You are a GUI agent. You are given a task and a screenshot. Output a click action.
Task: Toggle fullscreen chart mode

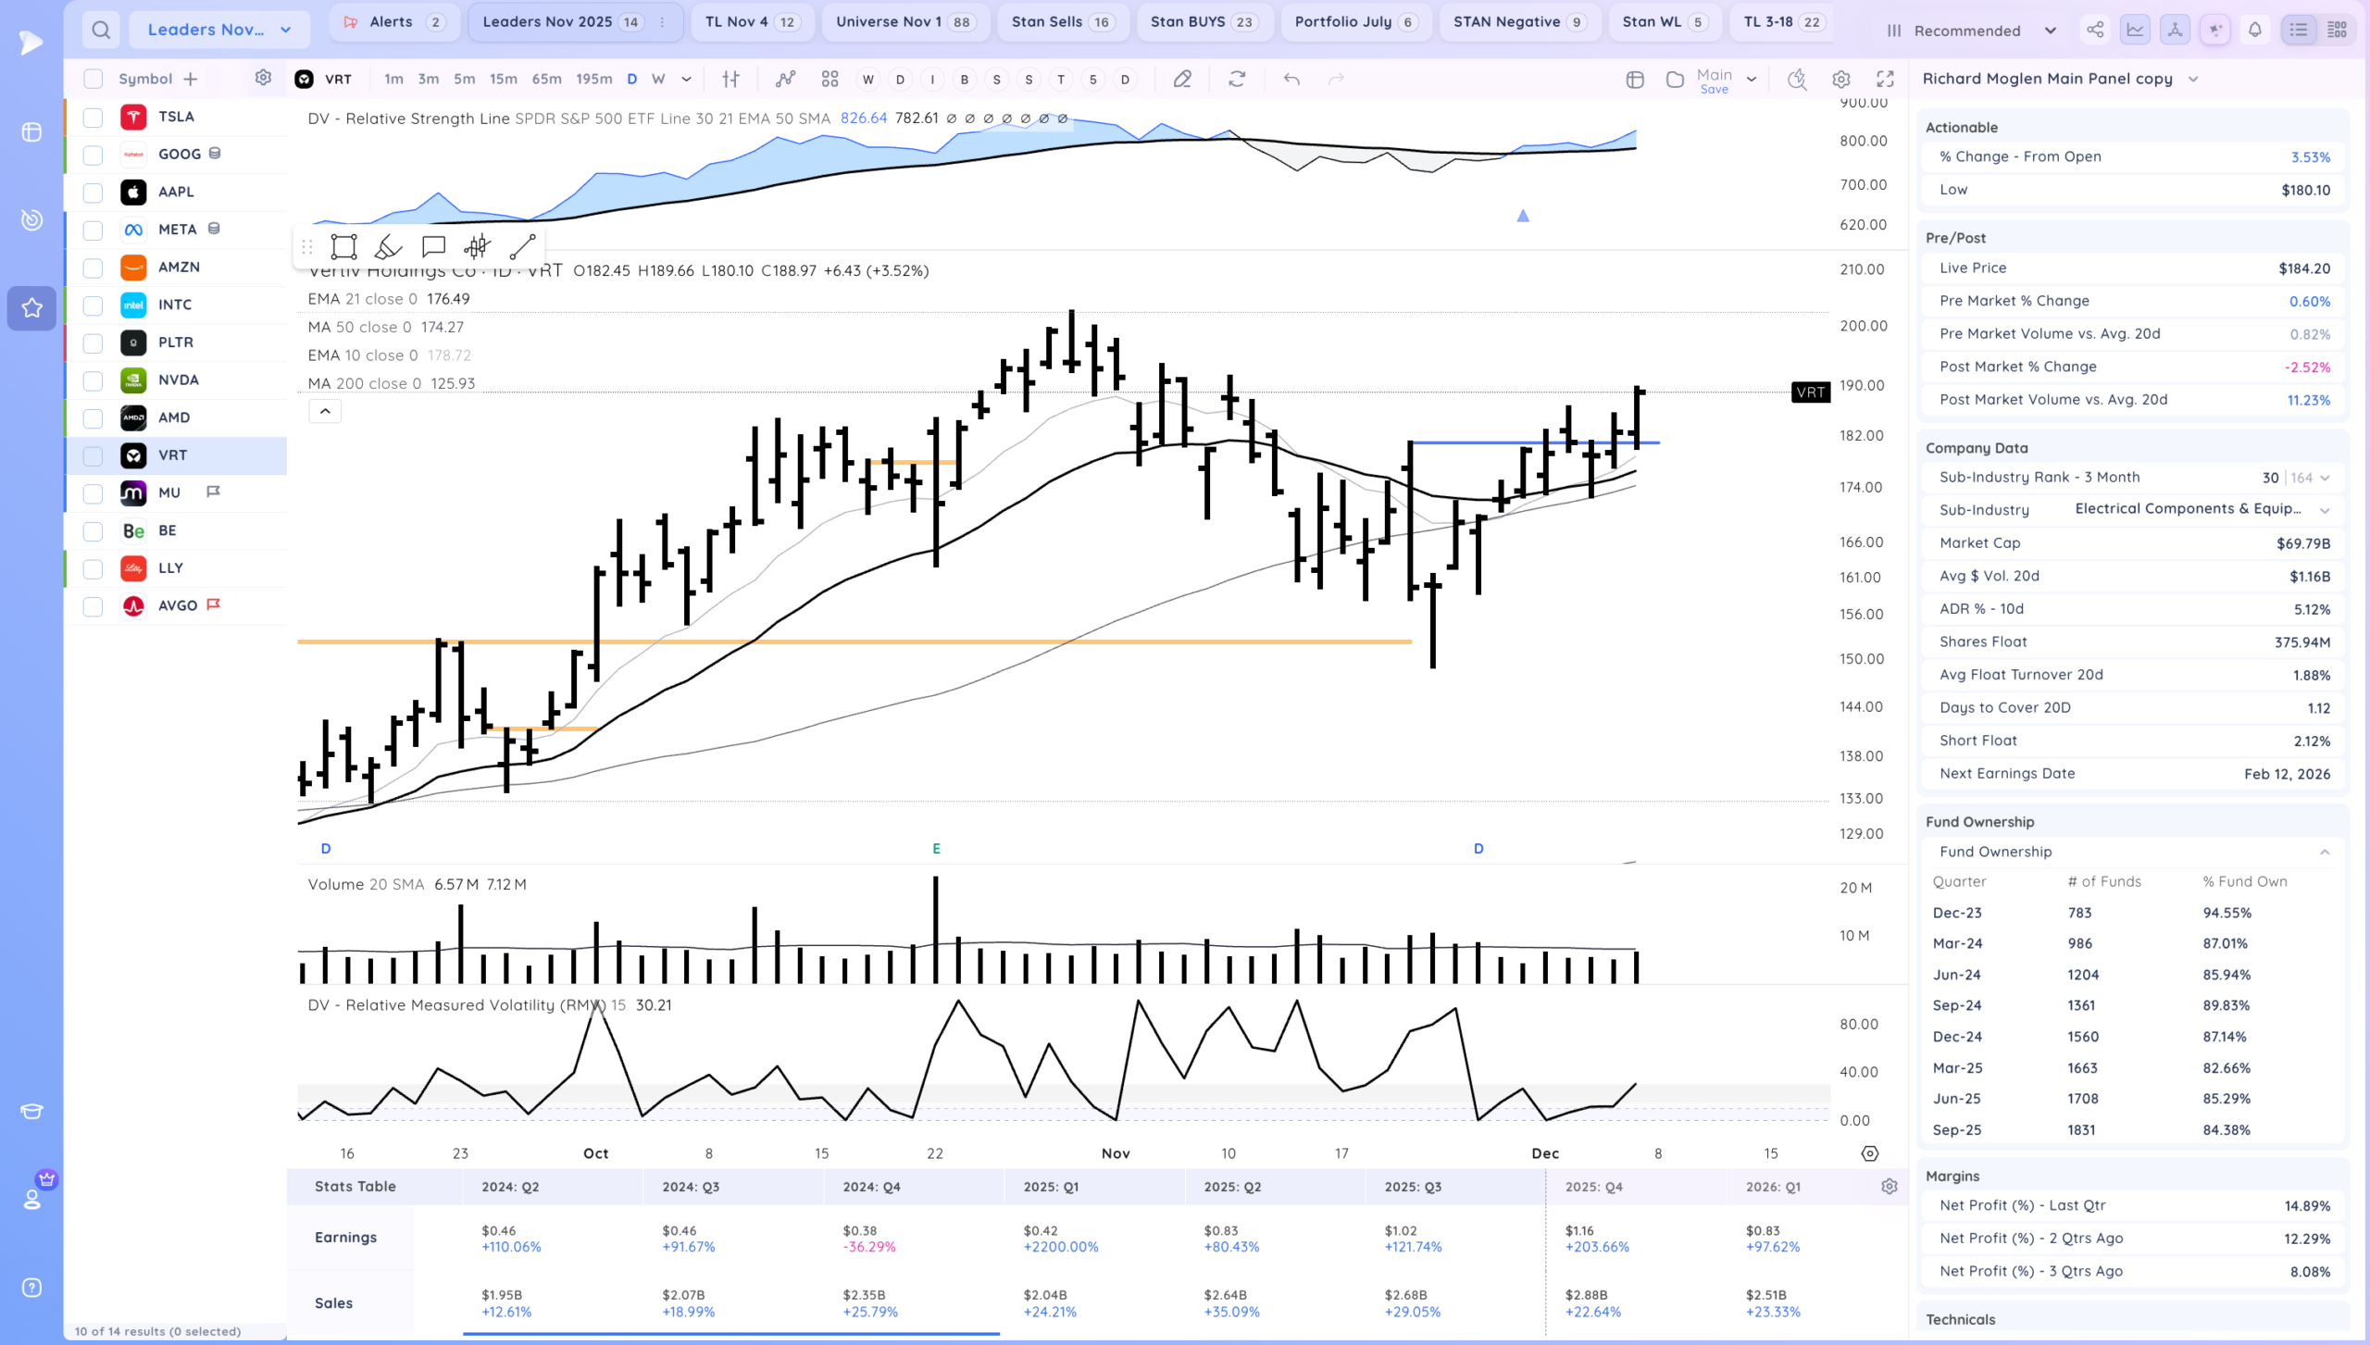(1885, 80)
